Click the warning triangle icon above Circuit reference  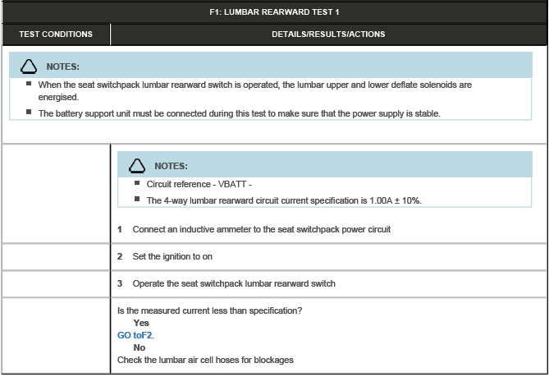[136, 166]
